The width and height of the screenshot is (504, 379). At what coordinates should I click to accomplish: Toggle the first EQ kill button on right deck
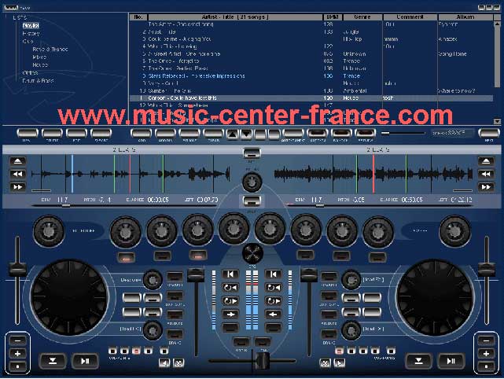click(305, 256)
